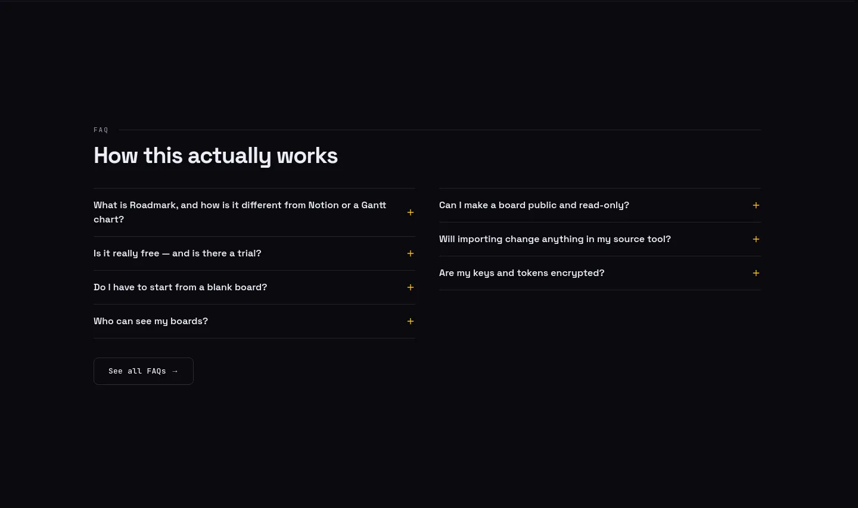Image resolution: width=858 pixels, height=508 pixels.
Task: Open "What is Roadmark" question text
Action: coord(240,212)
